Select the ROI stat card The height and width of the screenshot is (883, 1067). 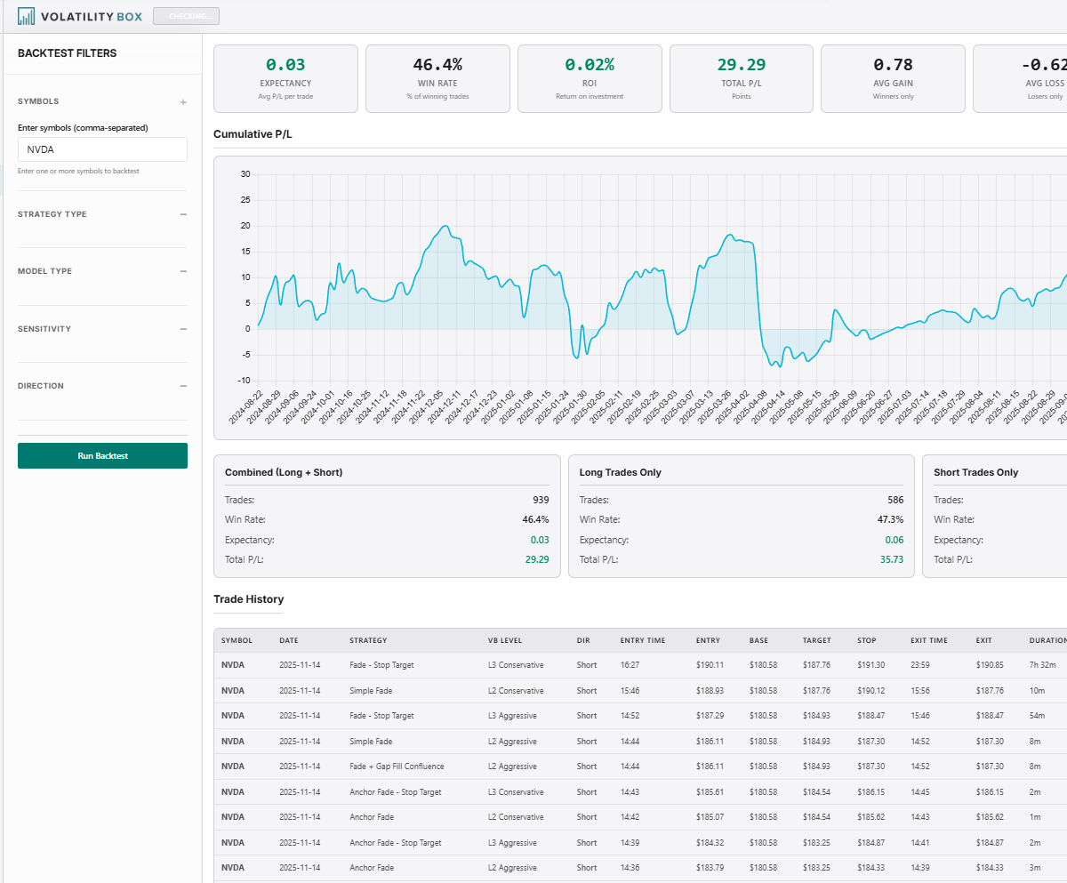tap(590, 79)
